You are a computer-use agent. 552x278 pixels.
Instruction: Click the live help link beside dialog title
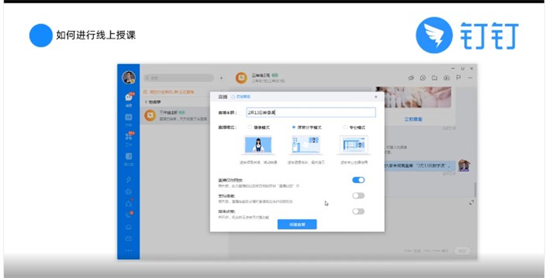[238, 98]
